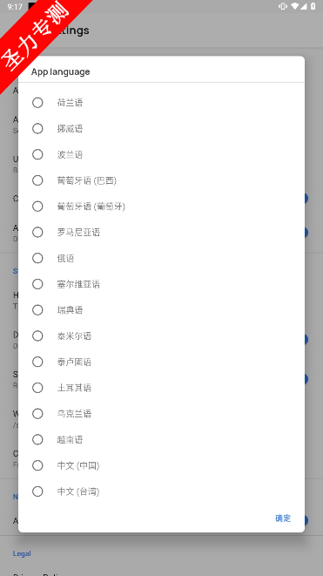Pick 中文 (台湾) language option
Viewport: 323px width, 576px height.
coord(162,491)
